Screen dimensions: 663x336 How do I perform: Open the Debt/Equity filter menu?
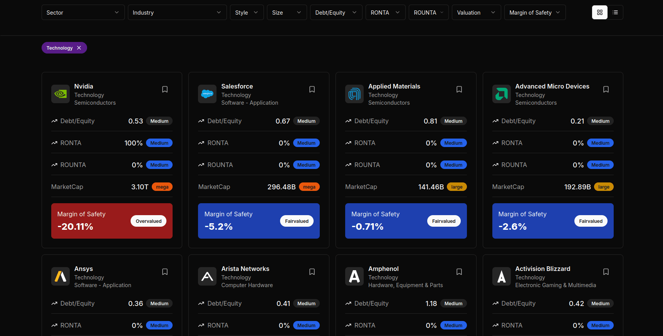(x=336, y=13)
